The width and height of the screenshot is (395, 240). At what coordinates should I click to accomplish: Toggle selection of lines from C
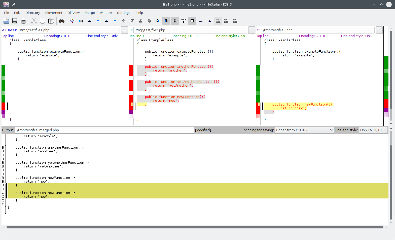point(175,21)
